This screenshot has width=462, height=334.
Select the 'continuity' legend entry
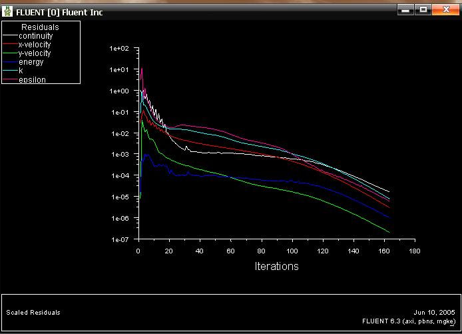36,36
